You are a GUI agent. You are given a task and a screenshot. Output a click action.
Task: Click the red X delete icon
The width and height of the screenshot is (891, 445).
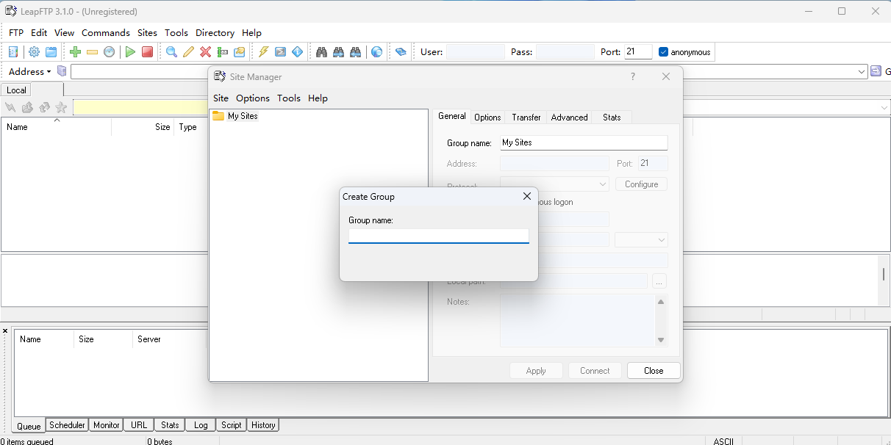[206, 52]
